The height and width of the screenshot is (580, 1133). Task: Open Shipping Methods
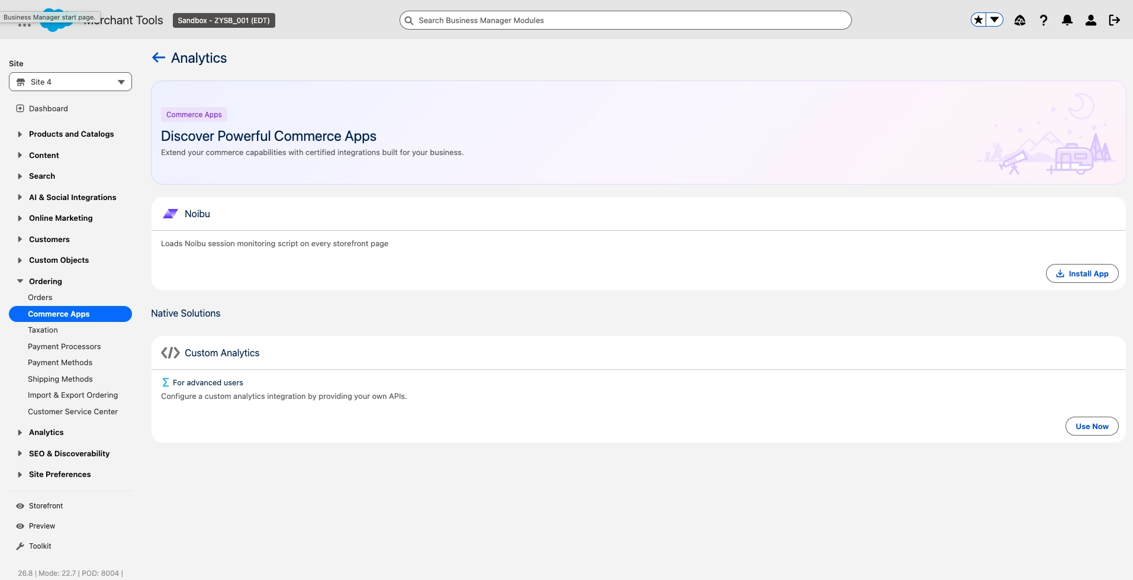[x=60, y=379]
